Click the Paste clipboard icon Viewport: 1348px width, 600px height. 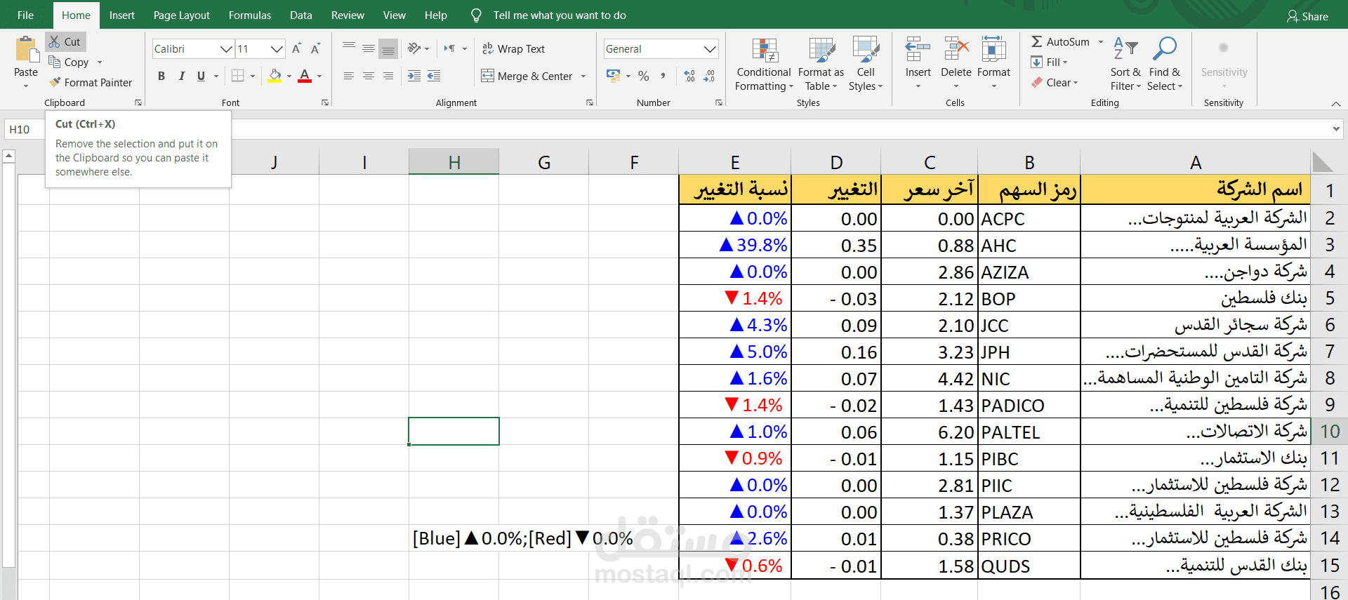click(x=26, y=50)
